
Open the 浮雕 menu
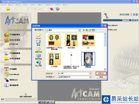click(40, 5)
